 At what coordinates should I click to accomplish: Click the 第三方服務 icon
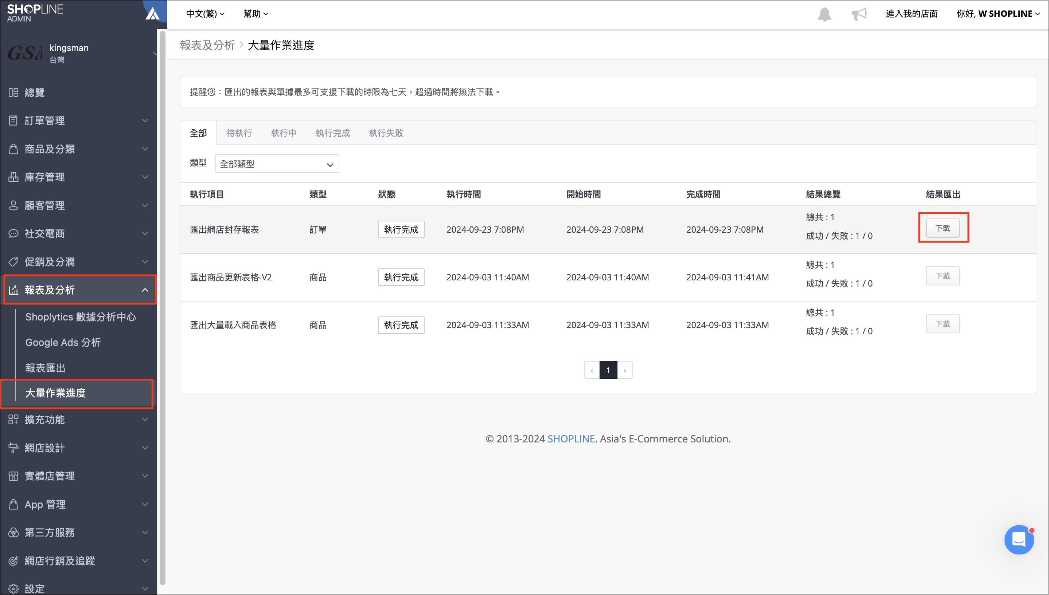tap(13, 532)
